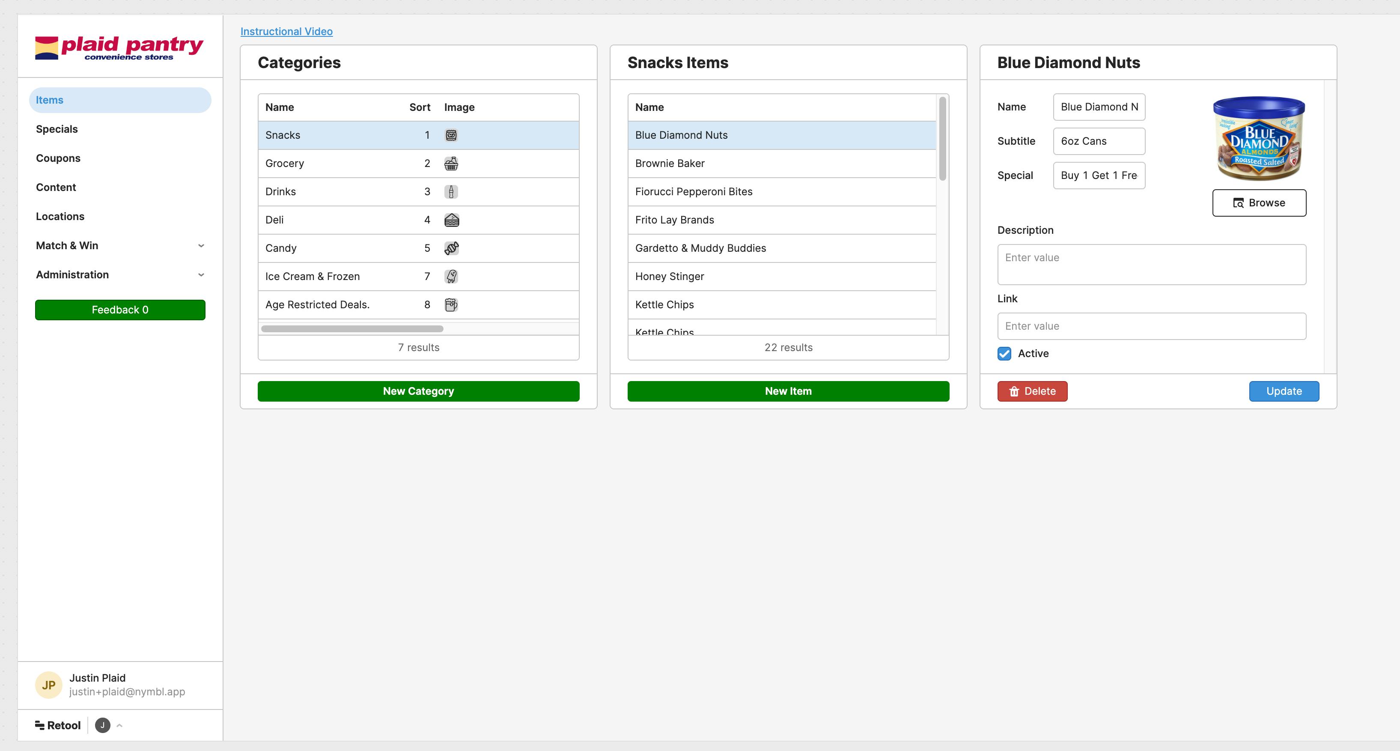This screenshot has width=1400, height=751.
Task: Open the Specials sidebar page
Action: pyautogui.click(x=57, y=129)
